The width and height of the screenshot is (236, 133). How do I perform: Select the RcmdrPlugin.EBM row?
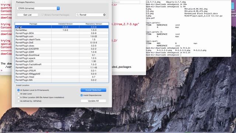pos(62,52)
